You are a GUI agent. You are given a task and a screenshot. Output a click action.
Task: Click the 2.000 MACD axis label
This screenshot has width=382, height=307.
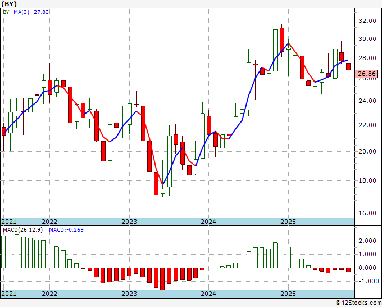(x=366, y=241)
